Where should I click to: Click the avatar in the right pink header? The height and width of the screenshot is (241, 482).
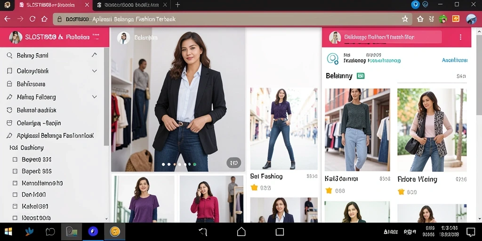point(335,37)
